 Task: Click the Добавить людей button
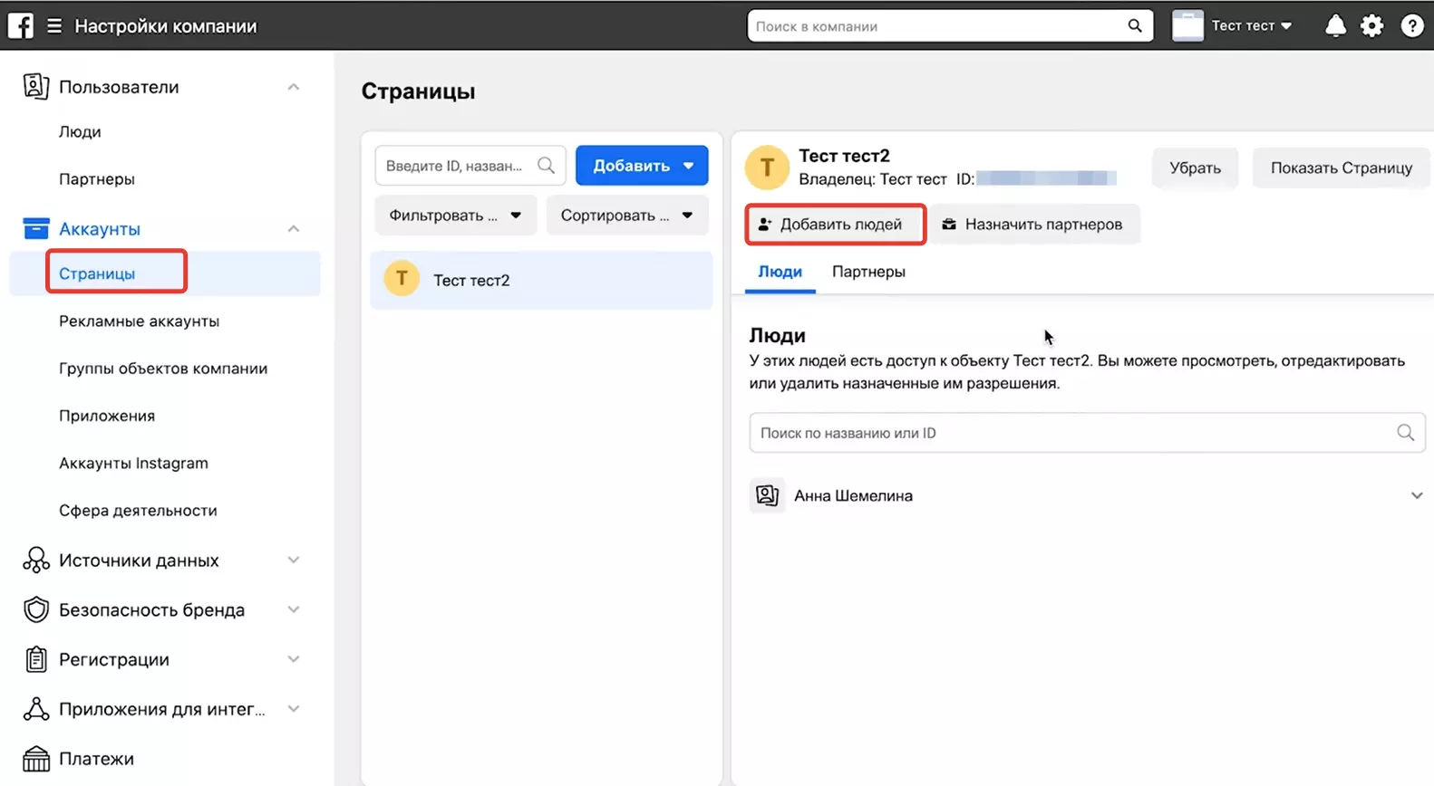[x=835, y=224]
